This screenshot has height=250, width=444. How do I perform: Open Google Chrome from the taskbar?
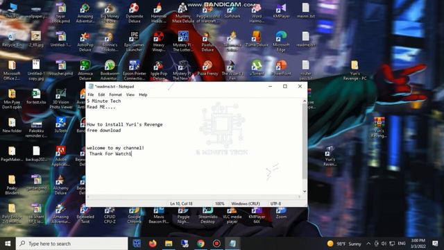[x=200, y=244]
